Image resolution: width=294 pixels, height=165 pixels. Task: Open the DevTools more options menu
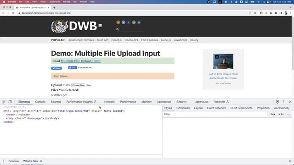coord(284,102)
